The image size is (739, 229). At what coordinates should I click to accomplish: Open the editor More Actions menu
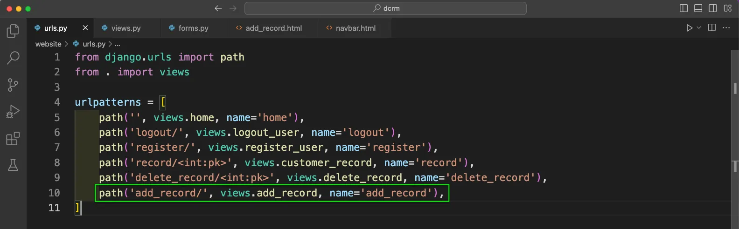[x=726, y=28]
